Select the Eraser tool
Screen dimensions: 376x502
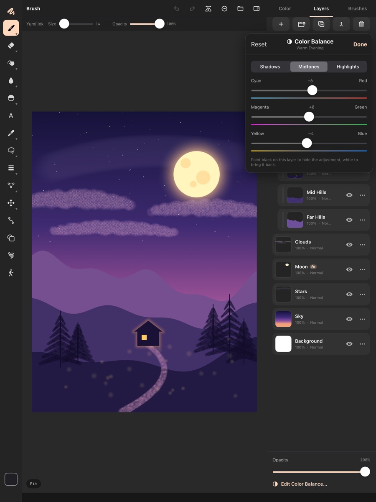coord(11,46)
